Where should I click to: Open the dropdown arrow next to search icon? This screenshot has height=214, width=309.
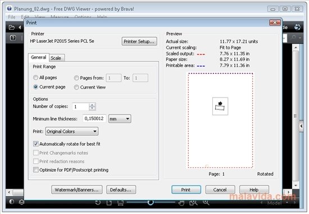(x=300, y=38)
